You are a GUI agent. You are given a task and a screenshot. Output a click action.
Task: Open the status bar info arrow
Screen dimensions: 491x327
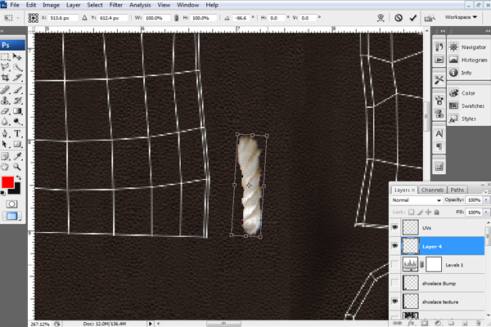point(151,324)
